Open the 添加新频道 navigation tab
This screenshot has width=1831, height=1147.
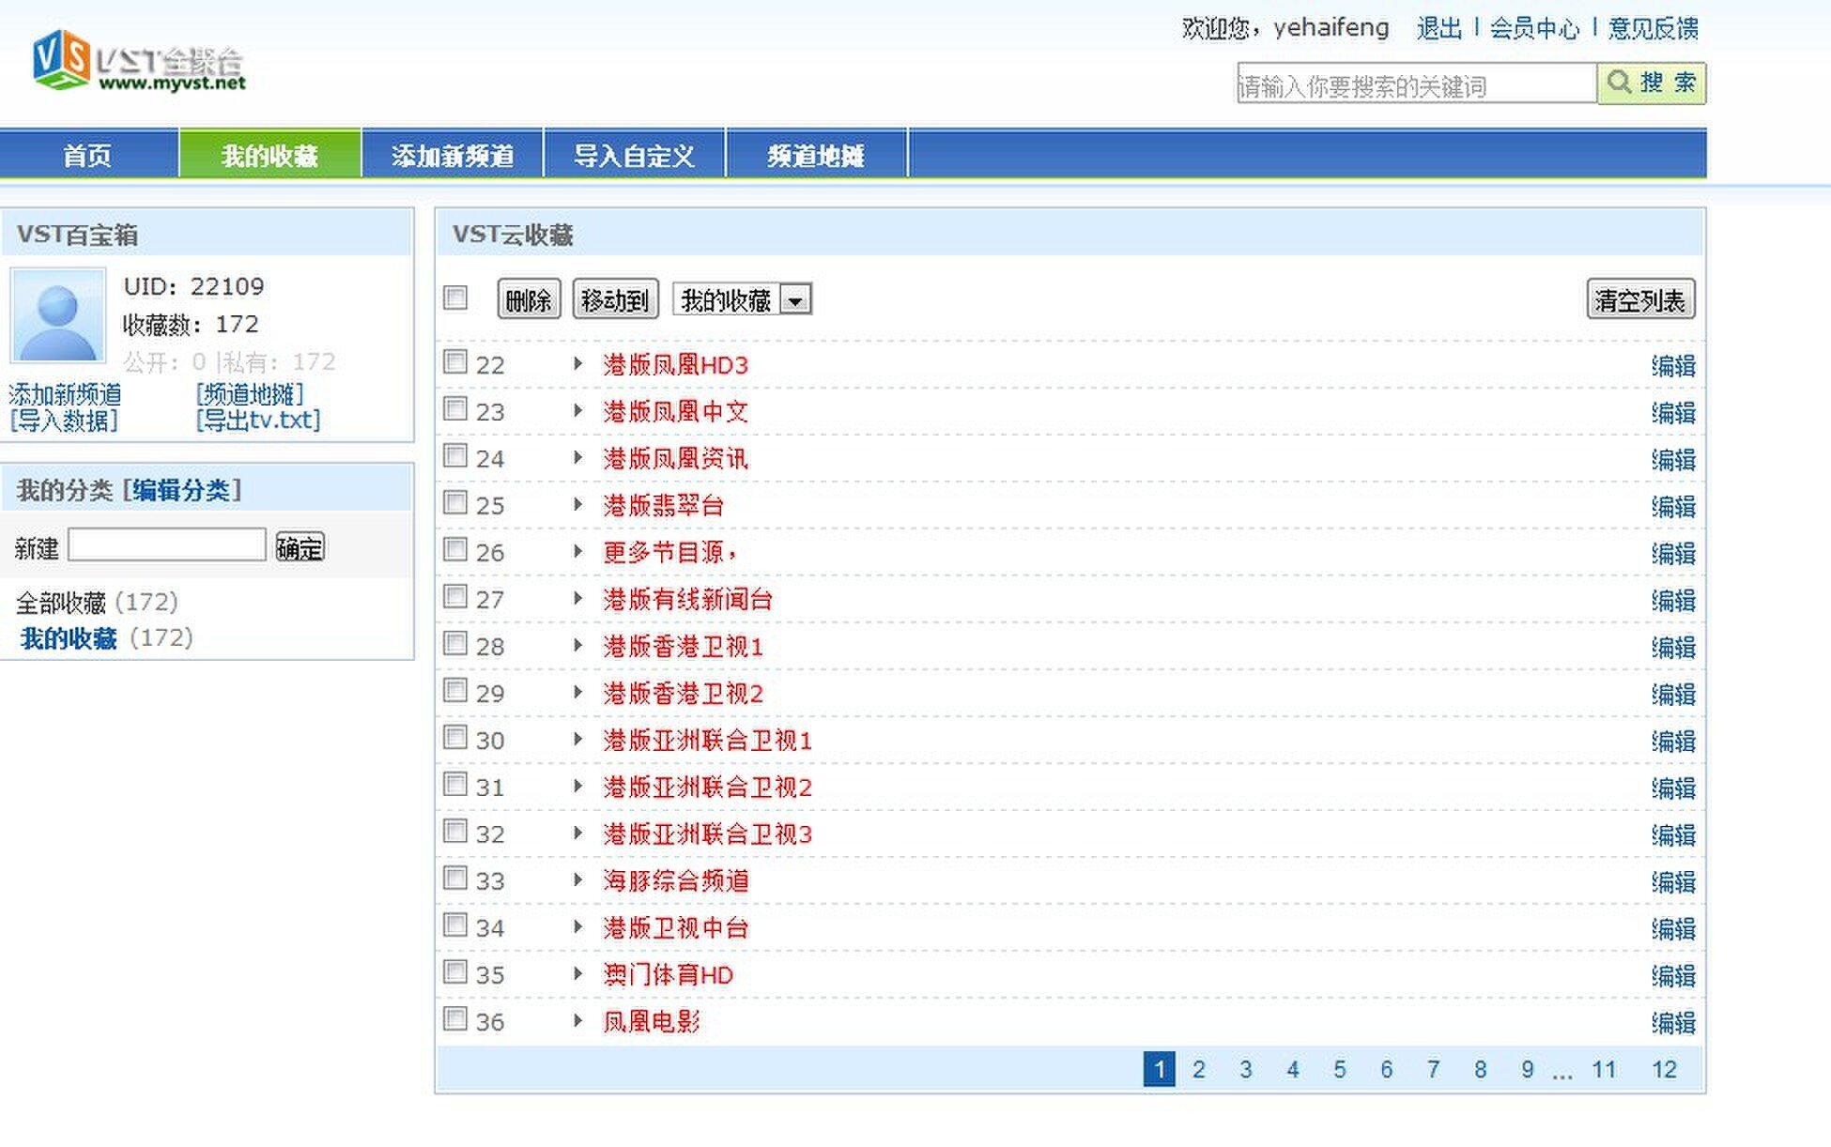coord(453,155)
